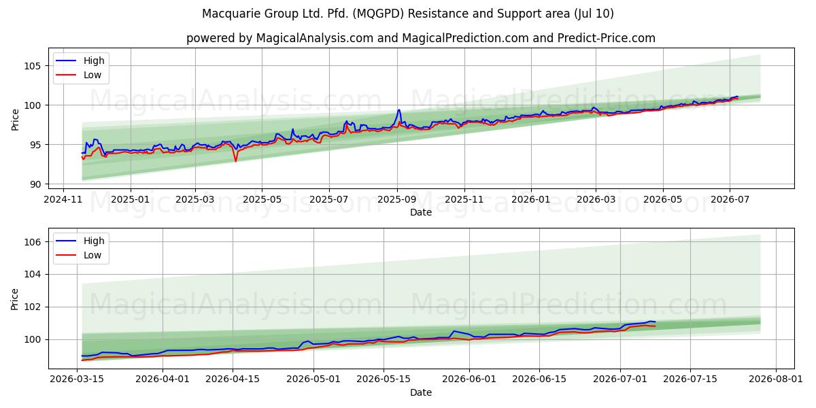Click upper chart x-axis label '2026-01'
The width and height of the screenshot is (816, 408).
pos(531,200)
